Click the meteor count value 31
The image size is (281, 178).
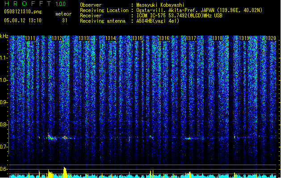(x=65, y=20)
